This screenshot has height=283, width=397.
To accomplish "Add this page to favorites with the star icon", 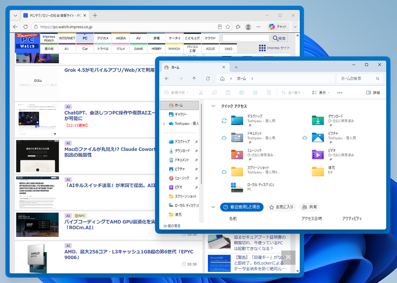I will [x=228, y=27].
